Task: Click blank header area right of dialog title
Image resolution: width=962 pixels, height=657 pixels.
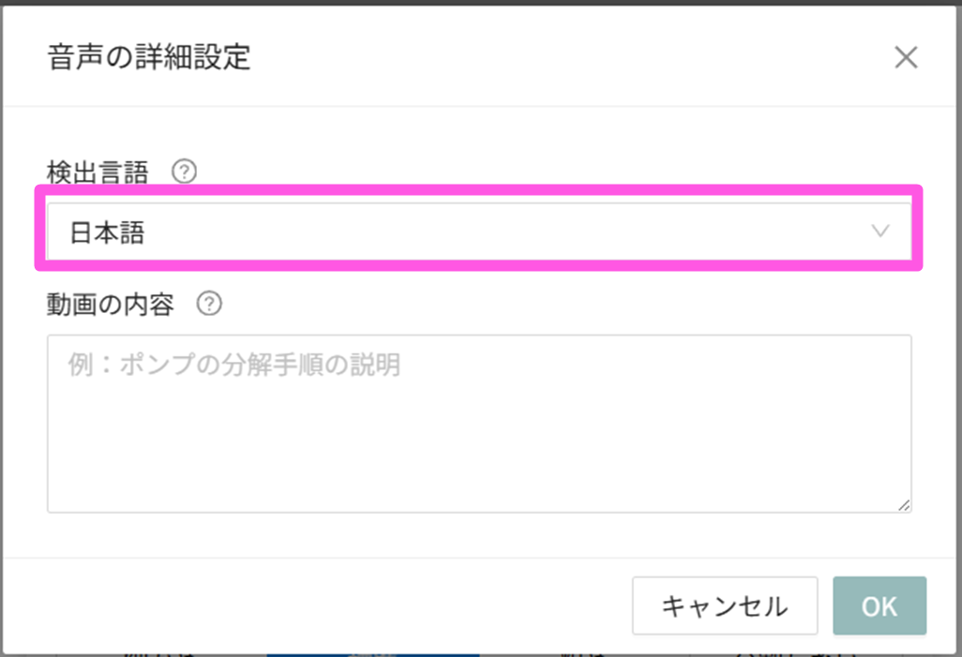Action: tap(563, 58)
